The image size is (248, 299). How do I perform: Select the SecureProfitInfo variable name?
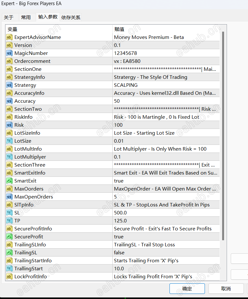point(33,228)
